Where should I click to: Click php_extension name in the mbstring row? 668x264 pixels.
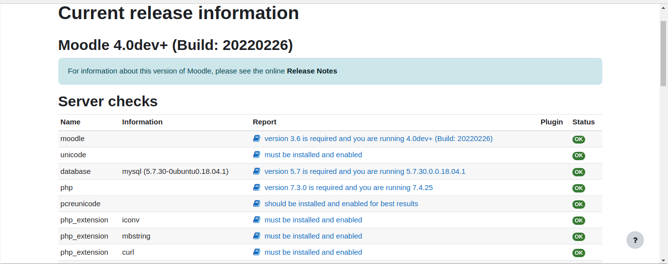click(x=84, y=236)
